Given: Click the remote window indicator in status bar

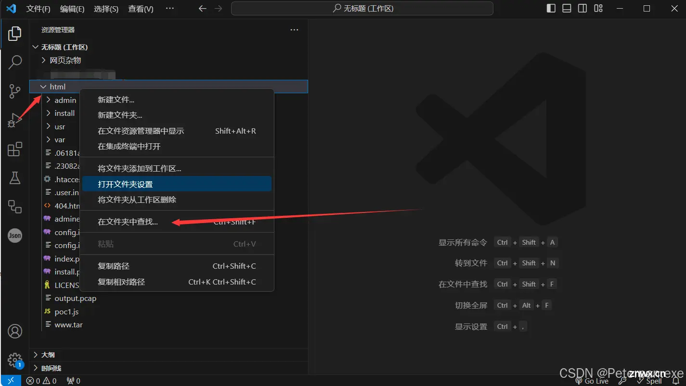Looking at the screenshot, I should pyautogui.click(x=11, y=381).
